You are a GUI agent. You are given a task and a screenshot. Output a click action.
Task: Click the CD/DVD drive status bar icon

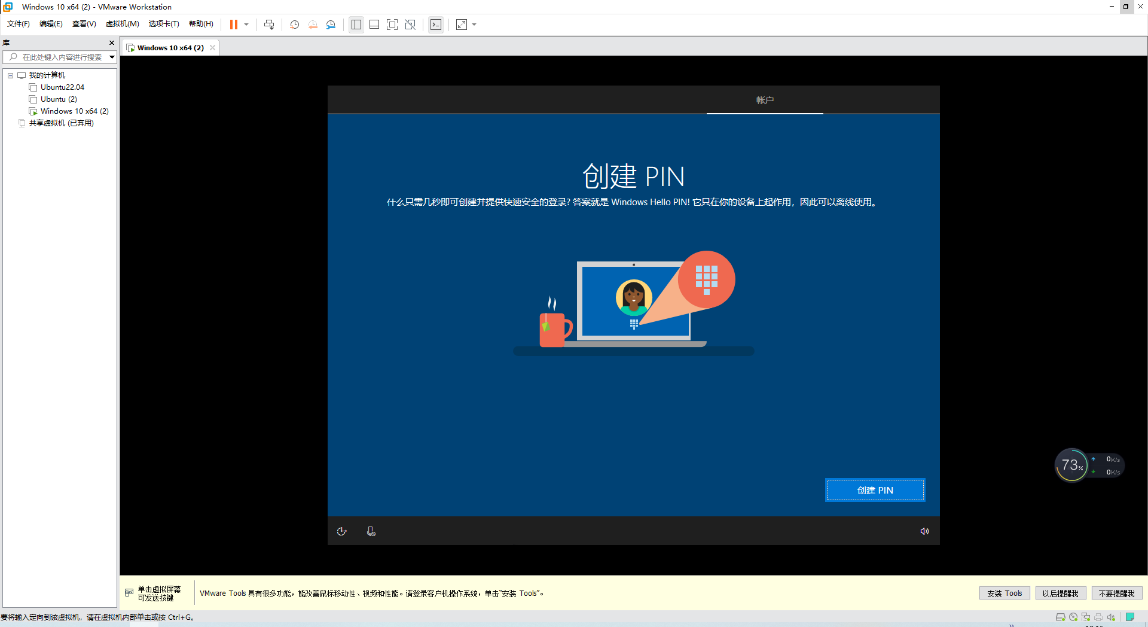click(x=1073, y=617)
